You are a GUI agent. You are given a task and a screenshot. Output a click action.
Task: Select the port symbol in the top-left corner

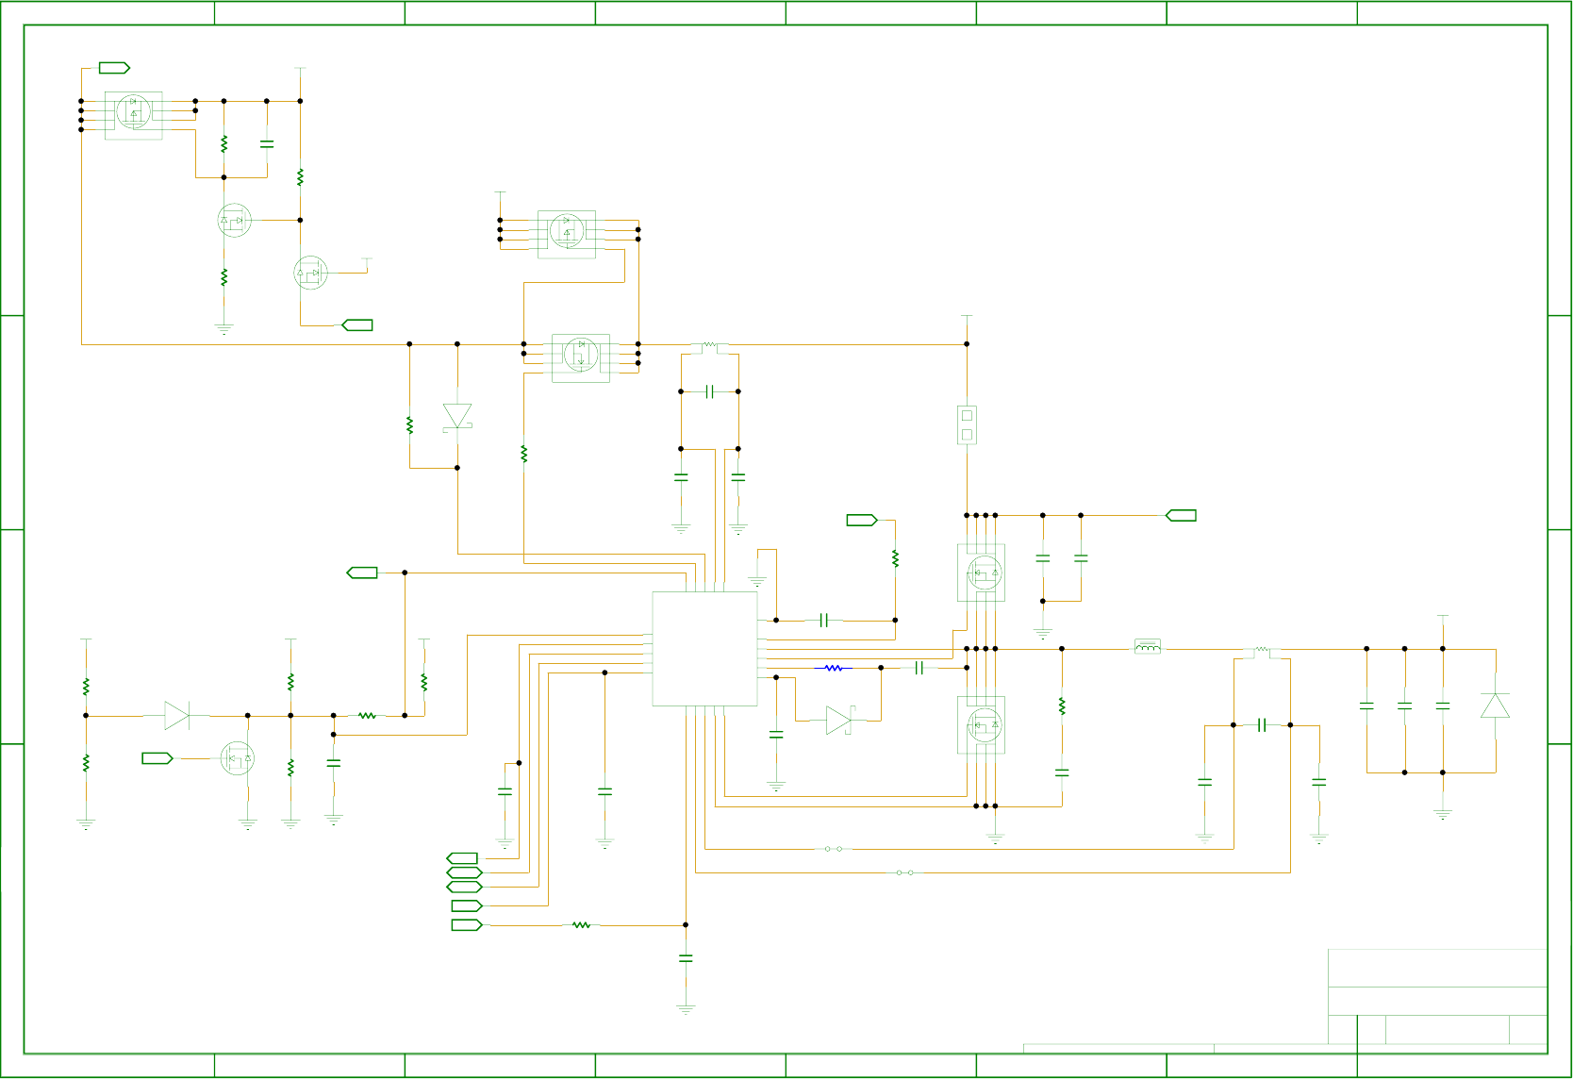tap(114, 68)
